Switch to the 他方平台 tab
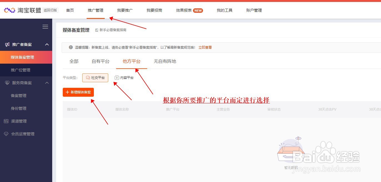This screenshot has width=381, height=182. pyautogui.click(x=132, y=61)
